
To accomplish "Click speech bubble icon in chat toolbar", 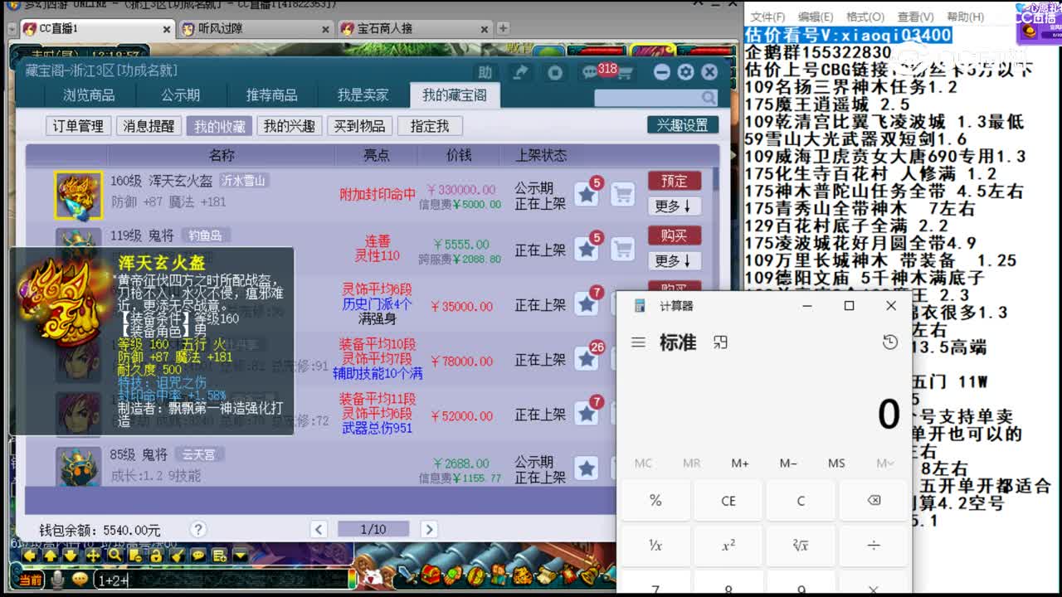I will (198, 556).
